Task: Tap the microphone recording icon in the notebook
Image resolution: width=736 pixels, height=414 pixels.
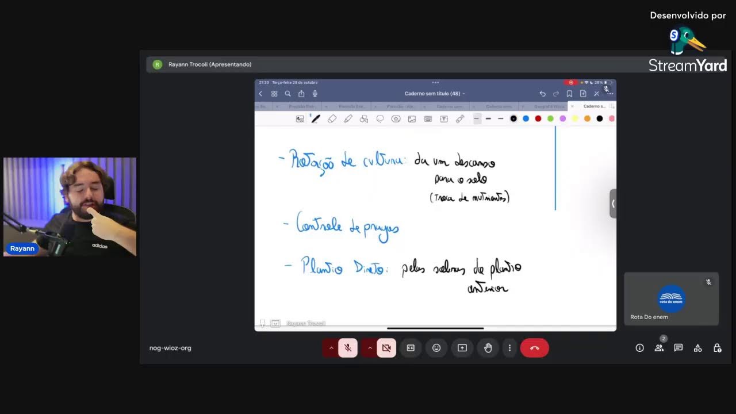Action: [x=315, y=94]
